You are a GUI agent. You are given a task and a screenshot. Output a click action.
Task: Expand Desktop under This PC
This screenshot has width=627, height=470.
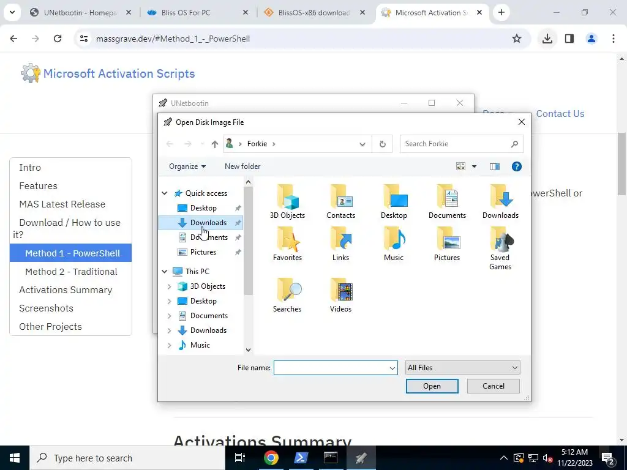click(169, 301)
